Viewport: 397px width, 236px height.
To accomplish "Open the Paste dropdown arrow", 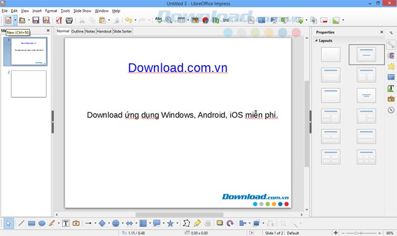I will click(x=109, y=20).
